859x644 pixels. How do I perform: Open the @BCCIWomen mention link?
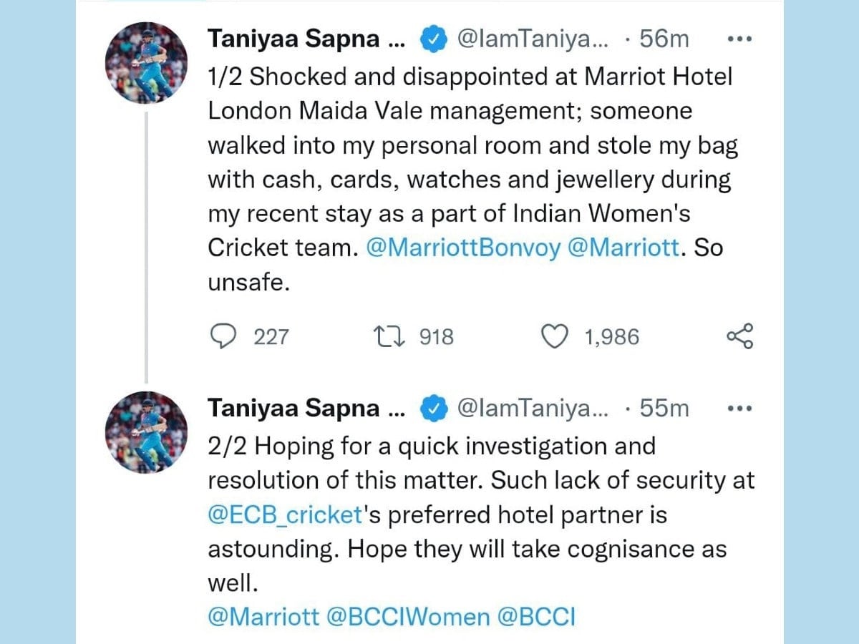(408, 617)
